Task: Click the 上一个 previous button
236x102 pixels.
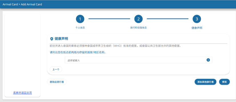Action: 56,69
